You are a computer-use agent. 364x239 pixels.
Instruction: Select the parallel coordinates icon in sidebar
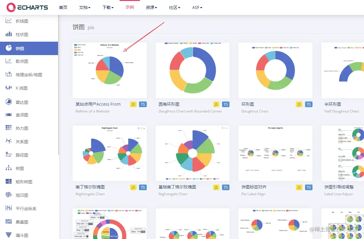[9, 208]
